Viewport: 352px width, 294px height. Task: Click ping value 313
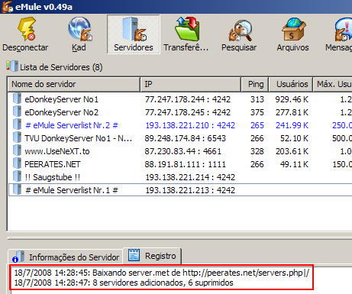pyautogui.click(x=257, y=99)
